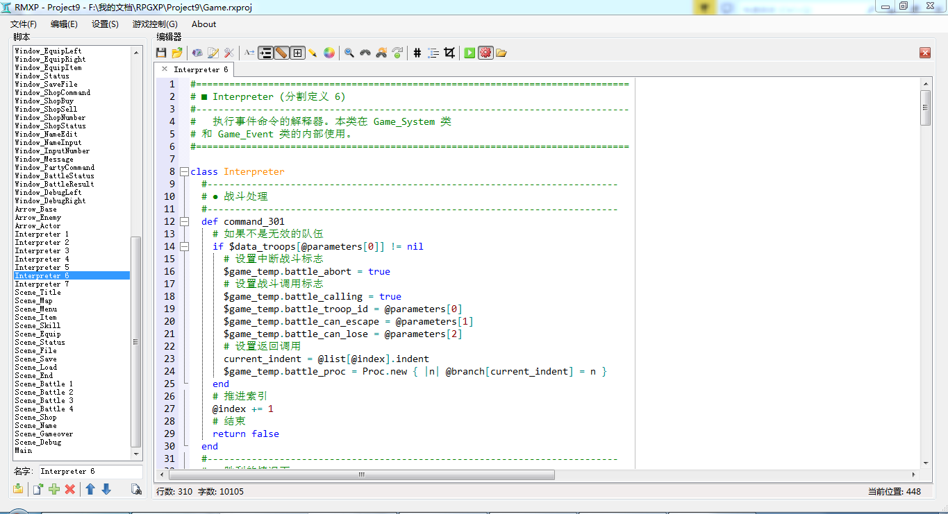The image size is (948, 514).
Task: Open the 游戏控制(G) menu
Action: click(x=155, y=24)
